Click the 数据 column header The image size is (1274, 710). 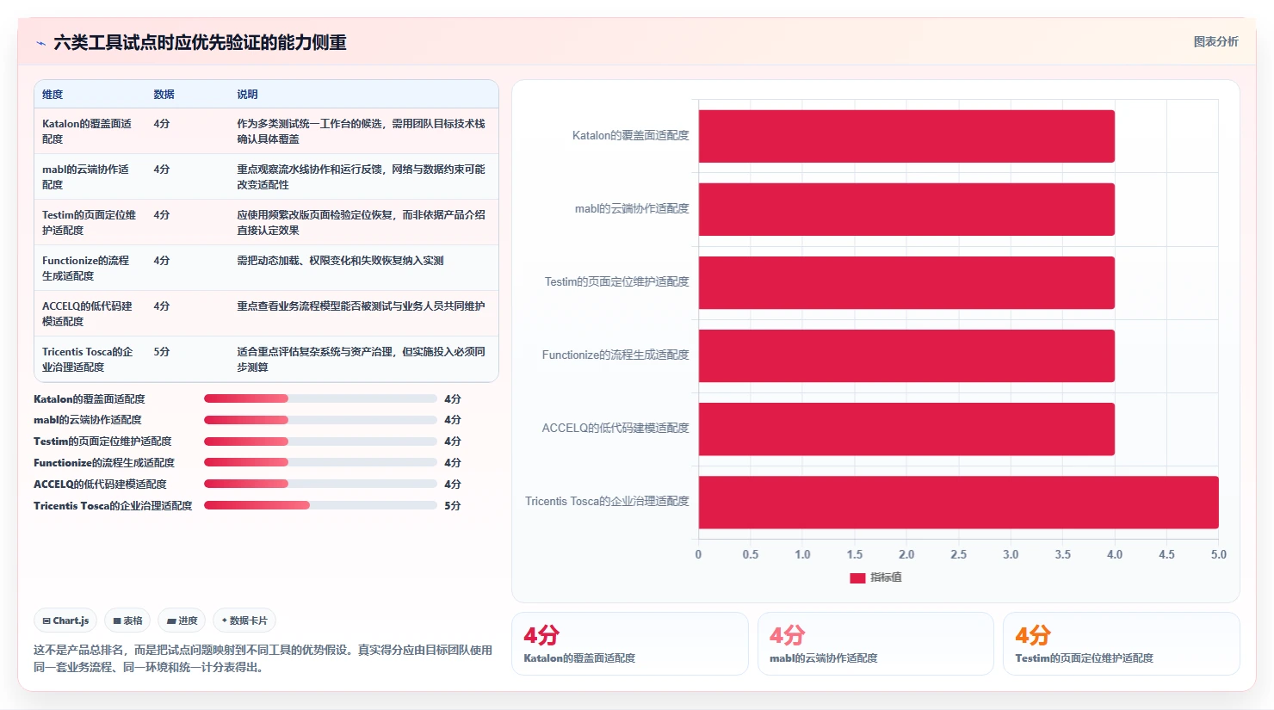[164, 95]
